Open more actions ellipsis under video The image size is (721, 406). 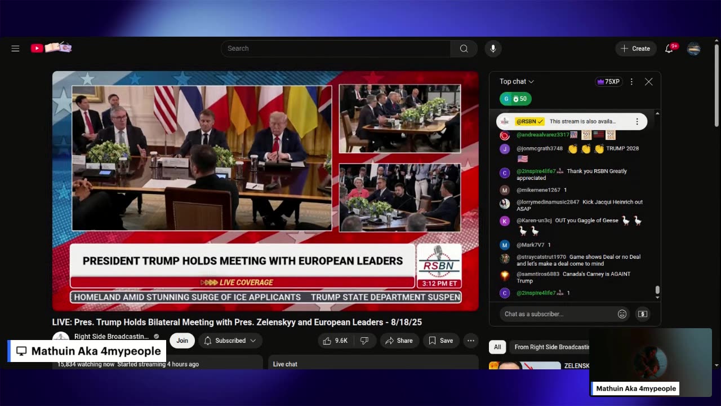coord(470,341)
